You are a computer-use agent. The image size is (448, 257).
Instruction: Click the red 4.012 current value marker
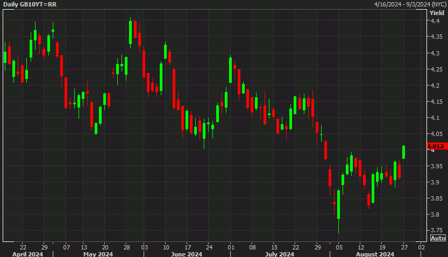pos(435,146)
